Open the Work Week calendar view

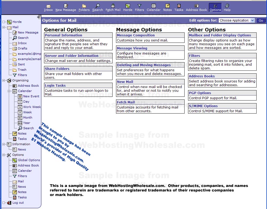pos(32,107)
